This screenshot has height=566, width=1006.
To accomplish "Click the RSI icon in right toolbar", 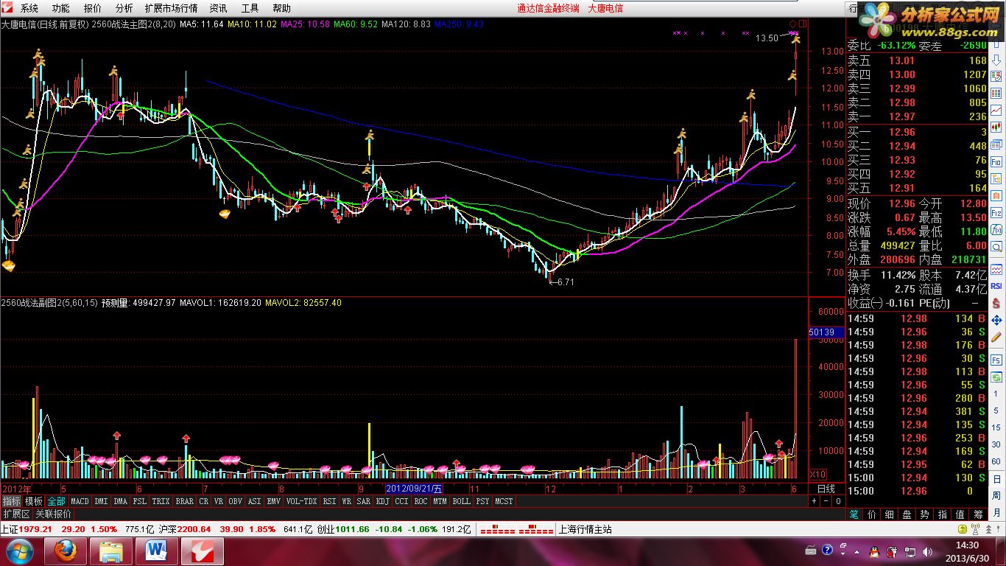I will click(996, 286).
